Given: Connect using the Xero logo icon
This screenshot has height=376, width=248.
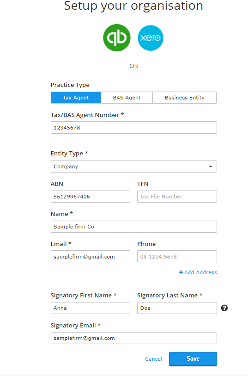Looking at the screenshot, I should tap(151, 38).
